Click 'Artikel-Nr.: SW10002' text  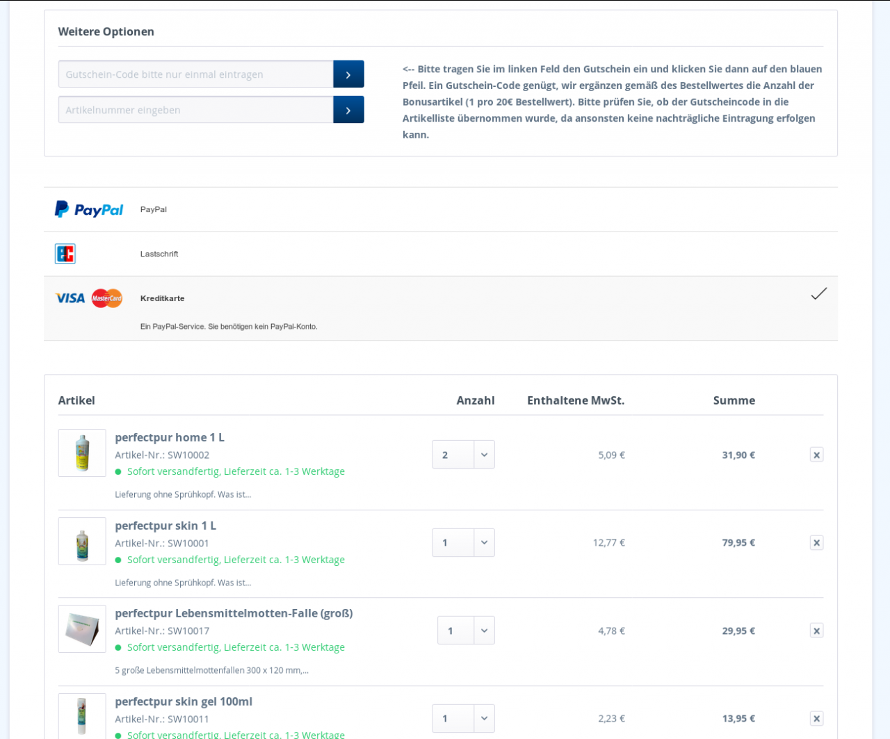pyautogui.click(x=162, y=455)
